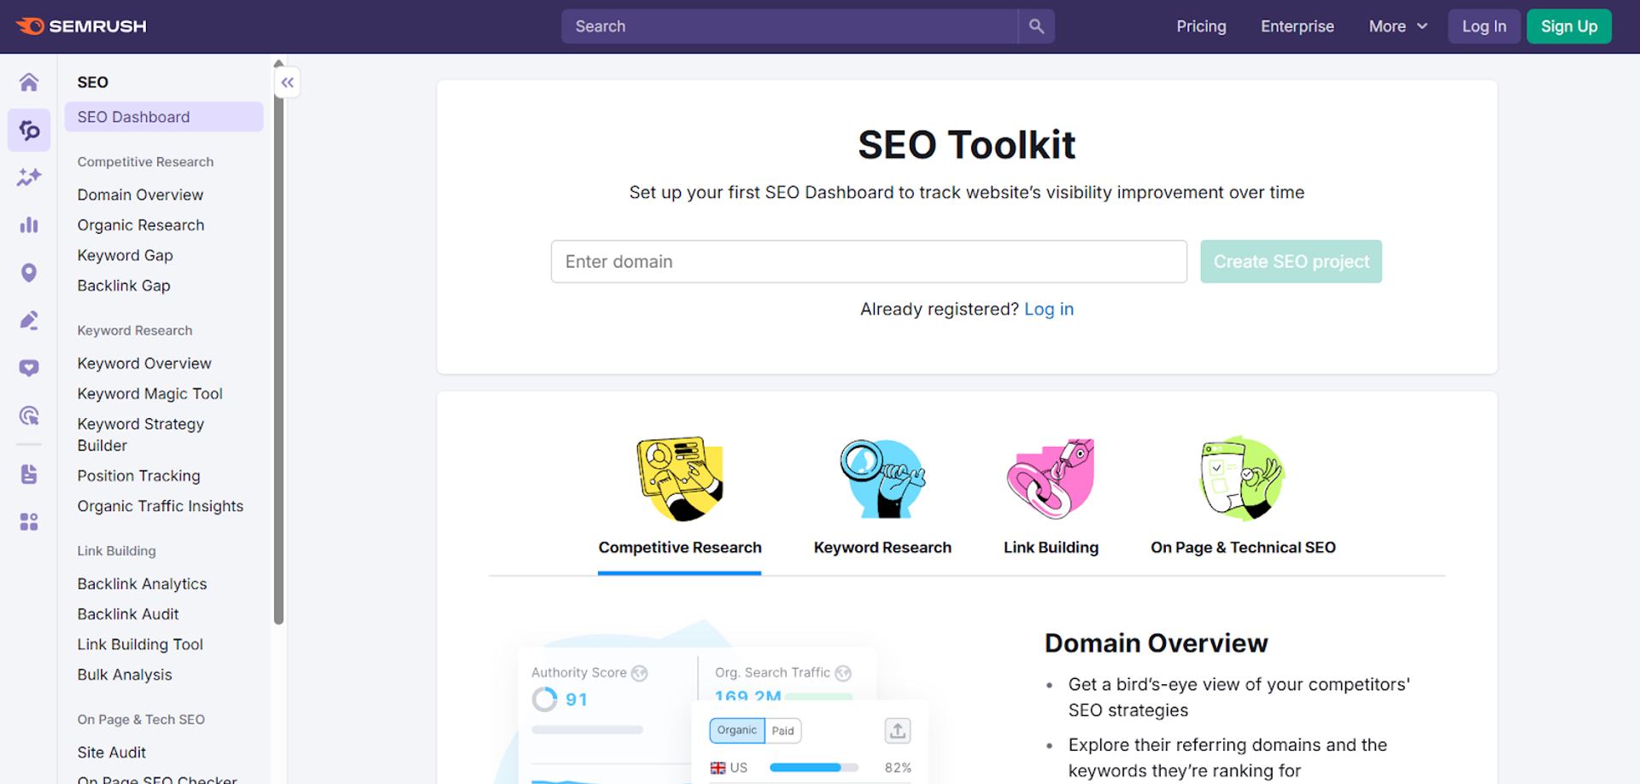Viewport: 1640px width, 784px height.
Task: Switch to On Page & Technical SEO tab
Action: click(1243, 548)
